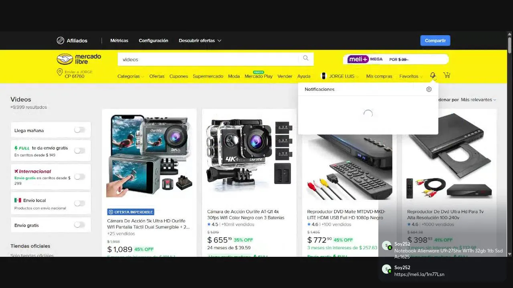Screen dimensions: 513x288
Task: Go to Cupones
Action: [179, 76]
